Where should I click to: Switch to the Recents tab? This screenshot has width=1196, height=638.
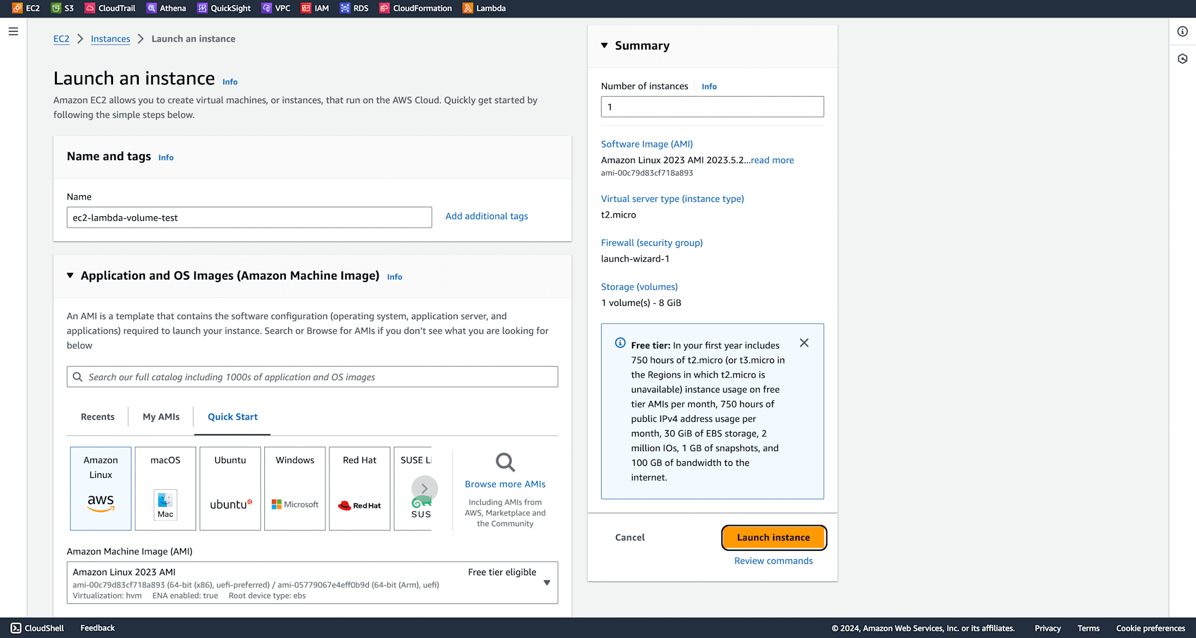coord(97,417)
